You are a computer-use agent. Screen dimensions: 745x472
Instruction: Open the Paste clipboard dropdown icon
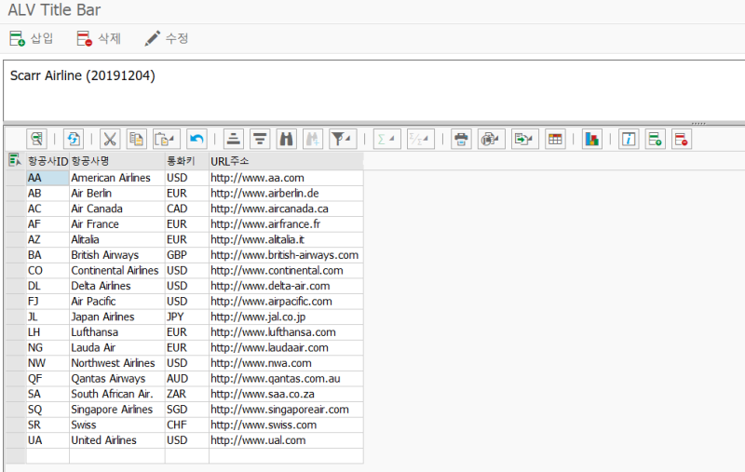tap(167, 139)
